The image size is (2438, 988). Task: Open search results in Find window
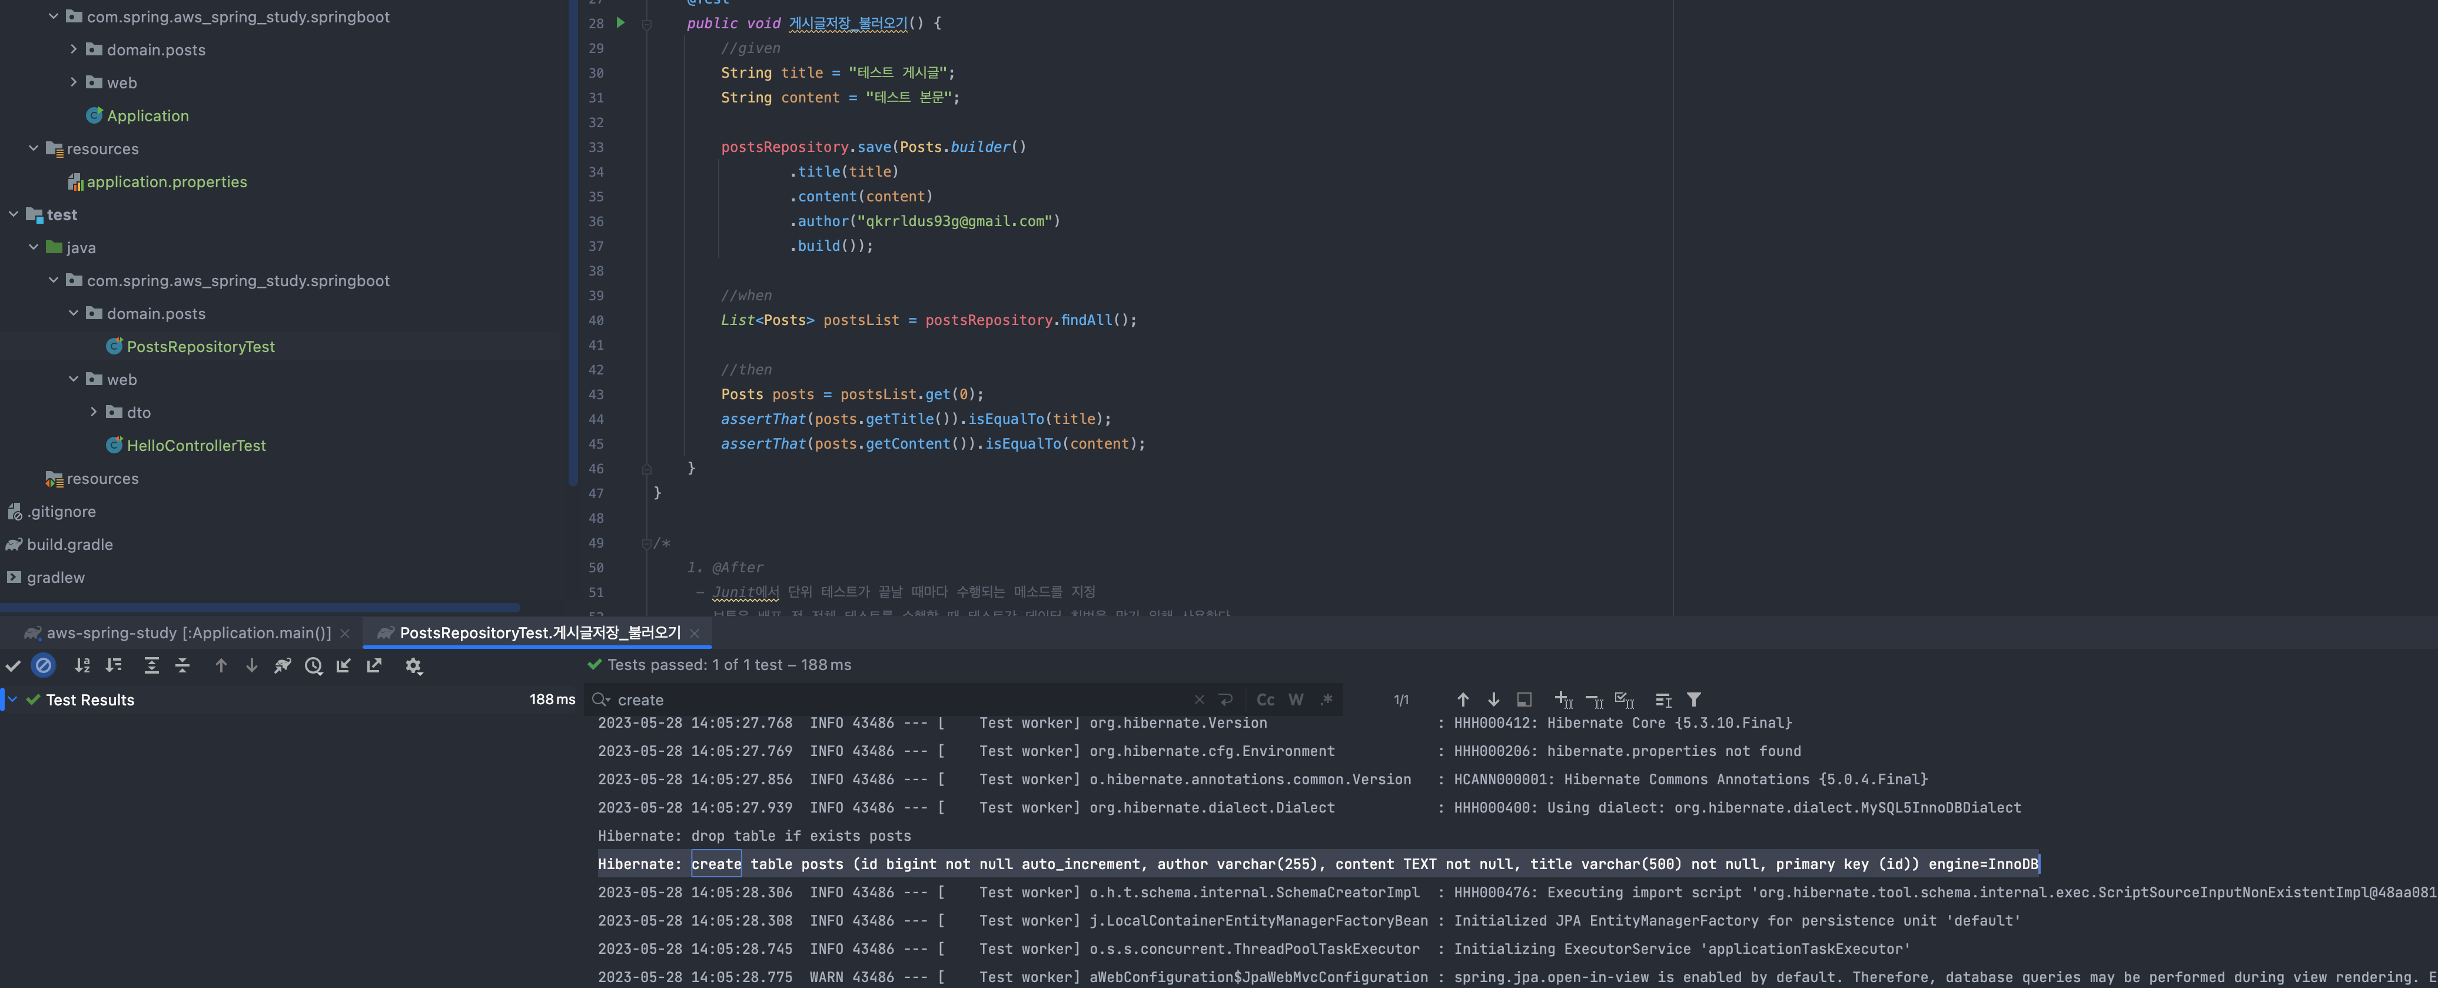pos(1663,700)
